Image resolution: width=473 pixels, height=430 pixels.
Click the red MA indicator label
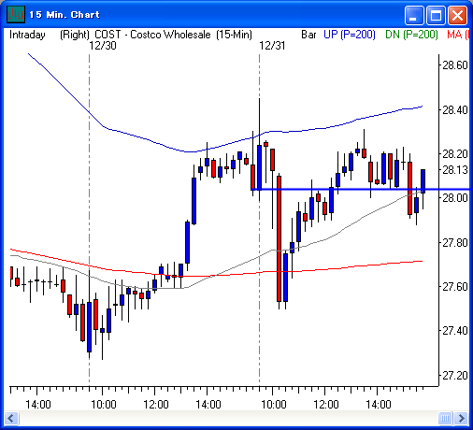click(x=457, y=35)
